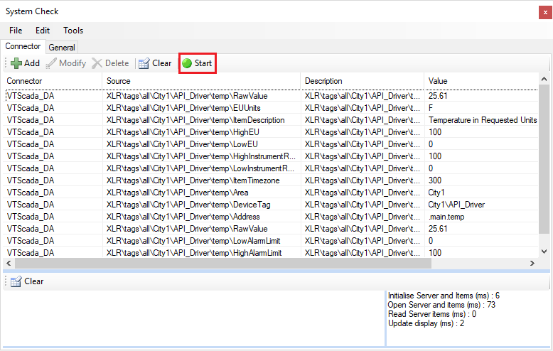
Task: Click the horizontal scrollbar left arrow
Action: [x=9, y=263]
